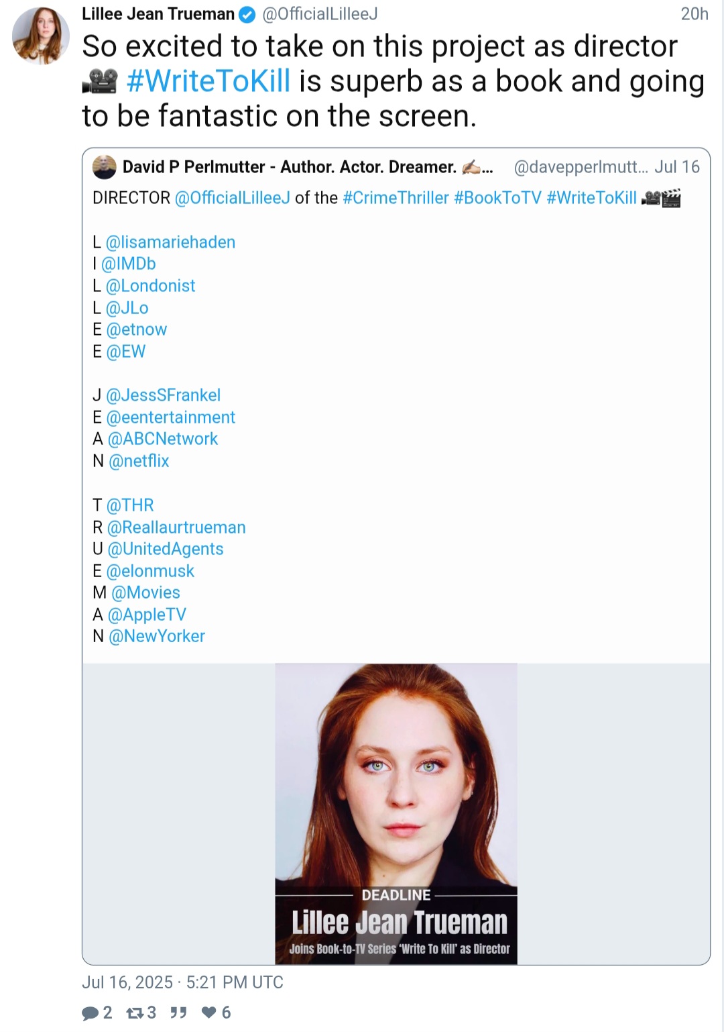Retweet using the arrows icon
This screenshot has width=724, height=1032.
tap(135, 1013)
